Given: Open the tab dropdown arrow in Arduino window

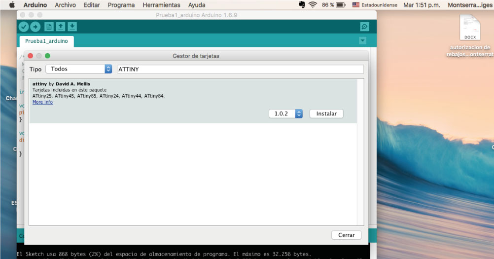Looking at the screenshot, I should [363, 40].
